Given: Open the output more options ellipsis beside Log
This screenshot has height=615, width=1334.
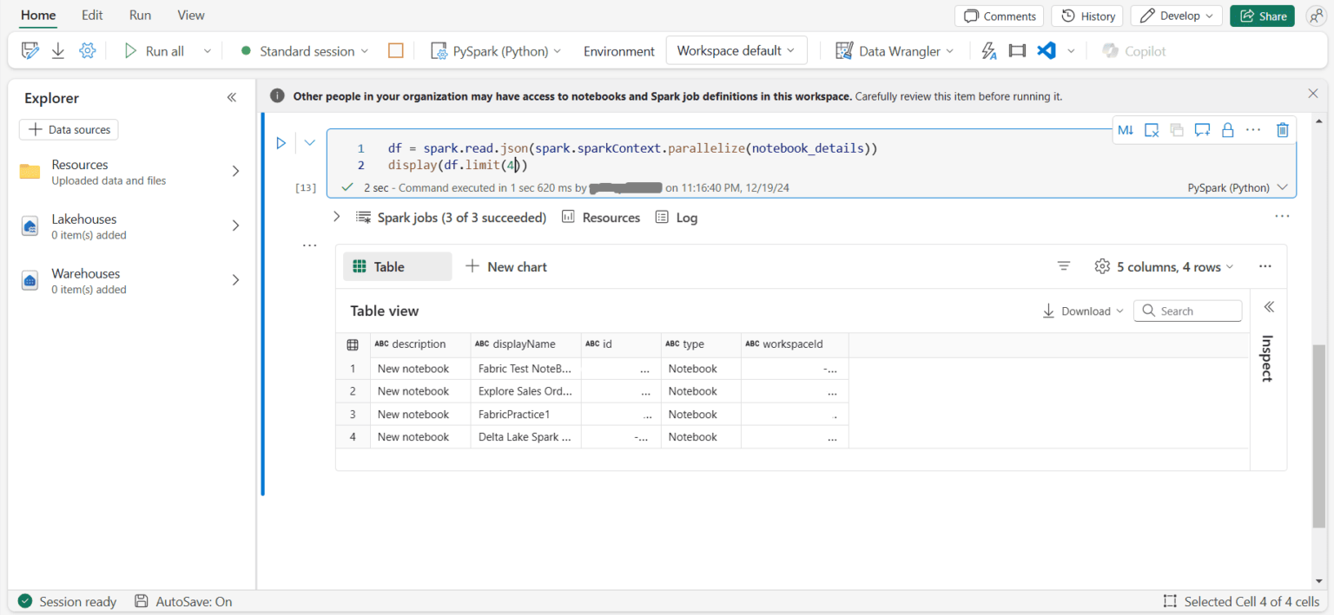Looking at the screenshot, I should (x=1283, y=217).
